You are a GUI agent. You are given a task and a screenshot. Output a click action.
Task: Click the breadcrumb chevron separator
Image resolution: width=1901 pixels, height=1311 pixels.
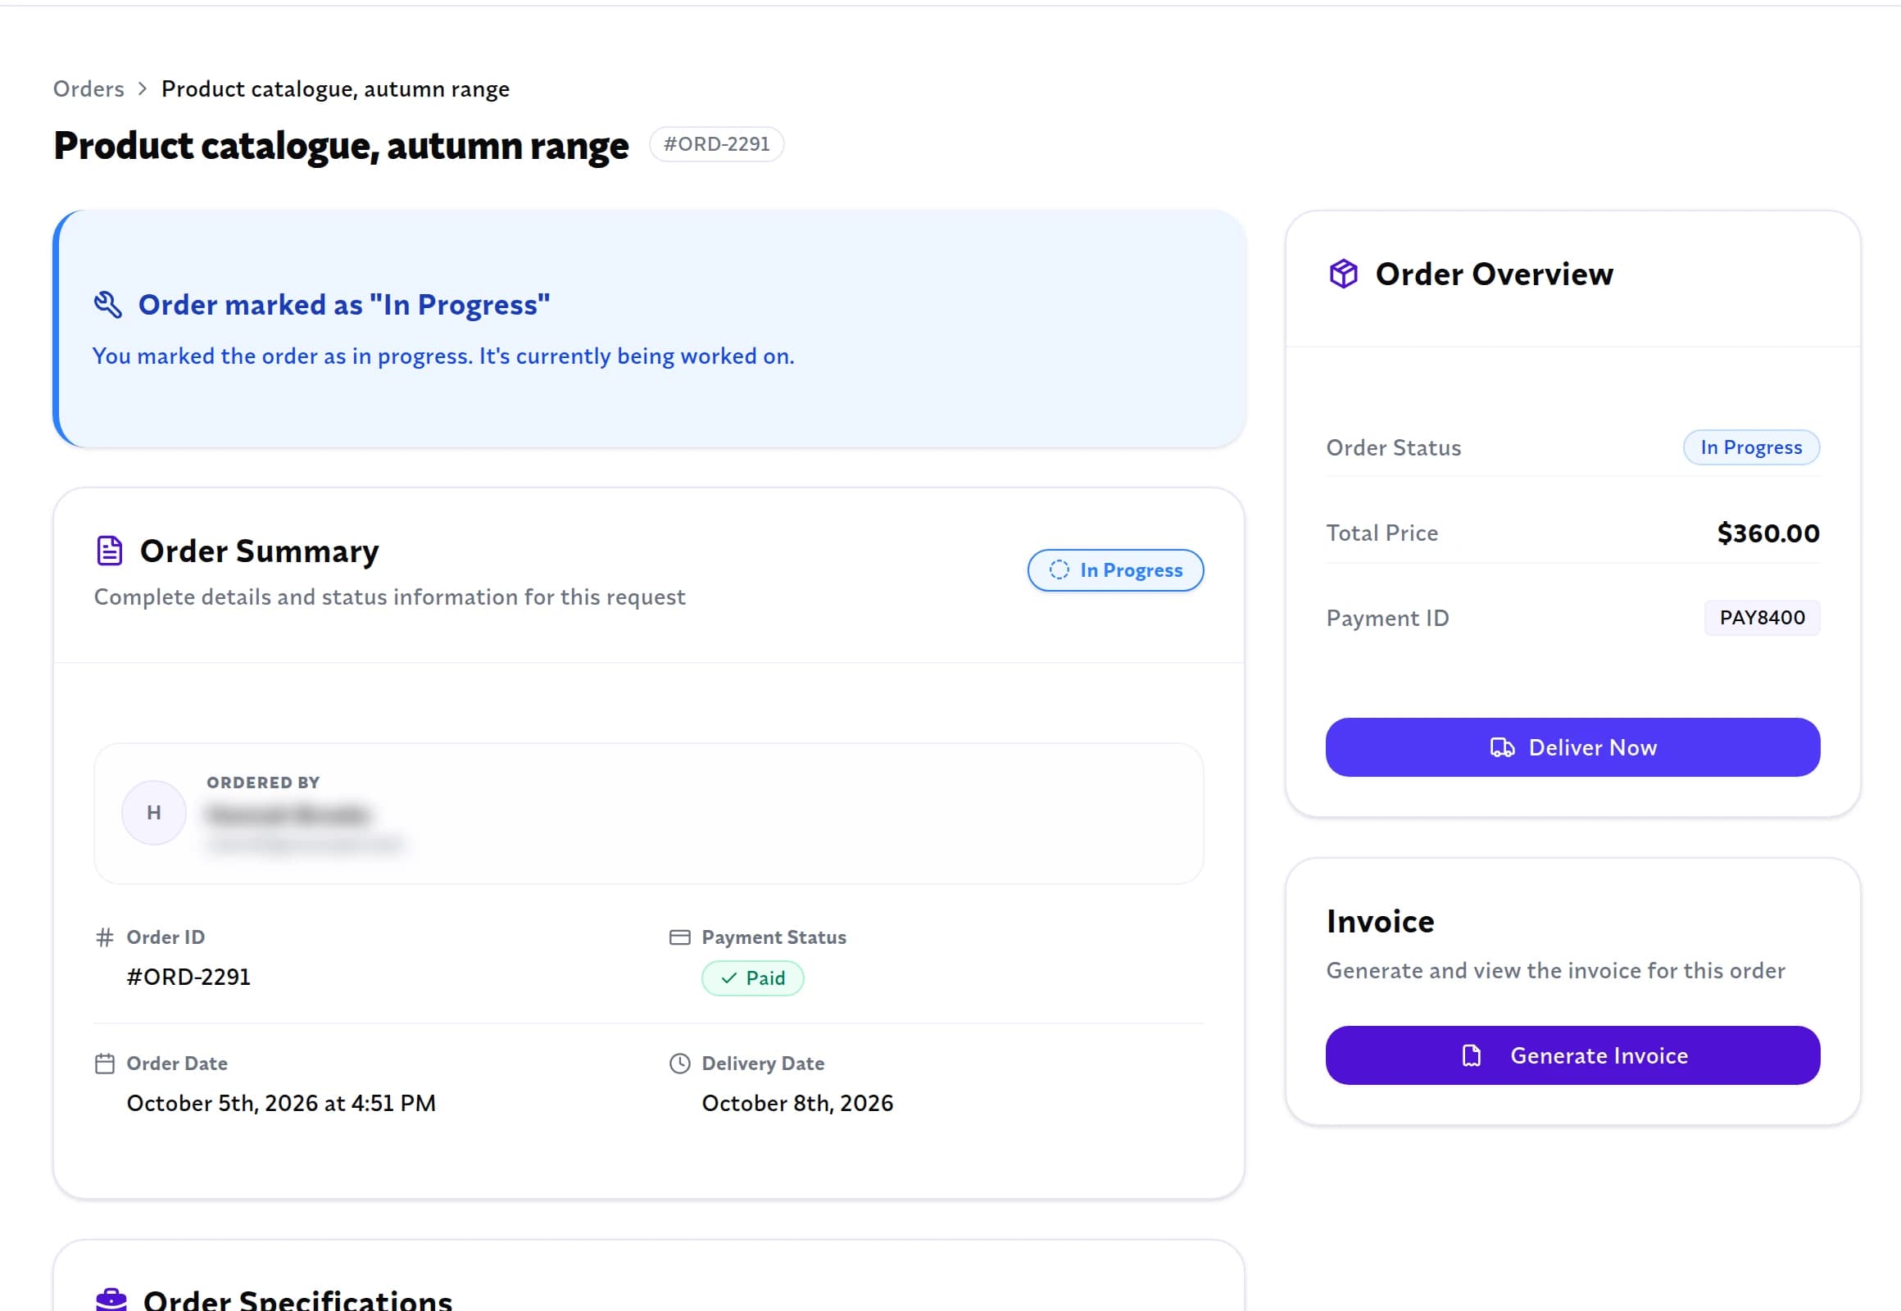tap(142, 88)
